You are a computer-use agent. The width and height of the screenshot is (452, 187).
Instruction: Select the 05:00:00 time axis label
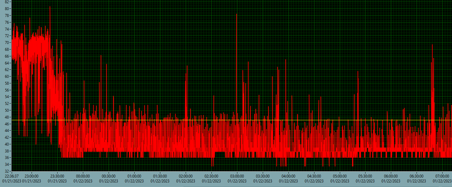pyautogui.click(x=339, y=176)
